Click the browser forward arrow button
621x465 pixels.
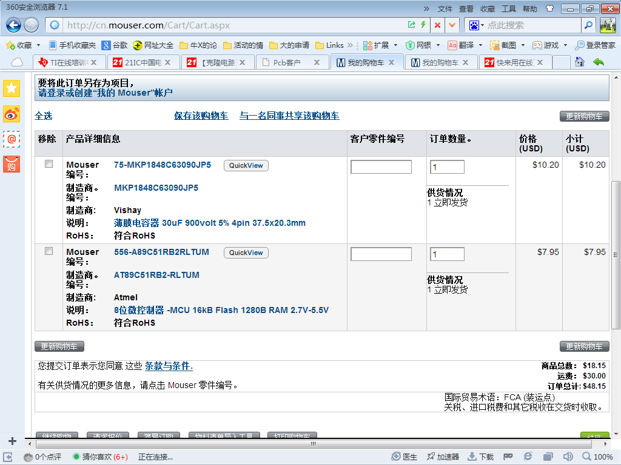pos(32,25)
